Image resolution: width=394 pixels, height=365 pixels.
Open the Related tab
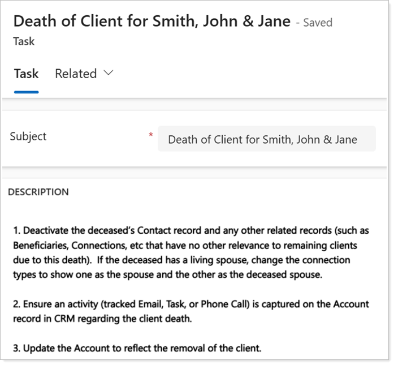click(76, 74)
